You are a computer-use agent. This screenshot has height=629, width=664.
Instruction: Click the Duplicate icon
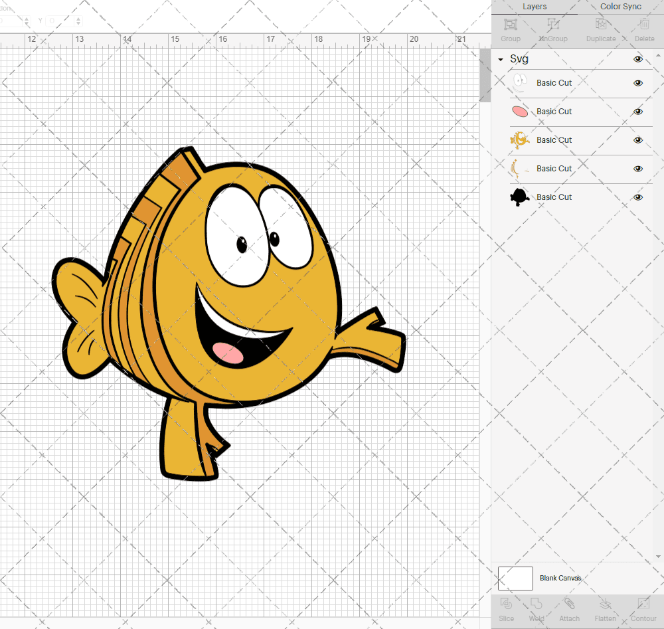coord(601,24)
